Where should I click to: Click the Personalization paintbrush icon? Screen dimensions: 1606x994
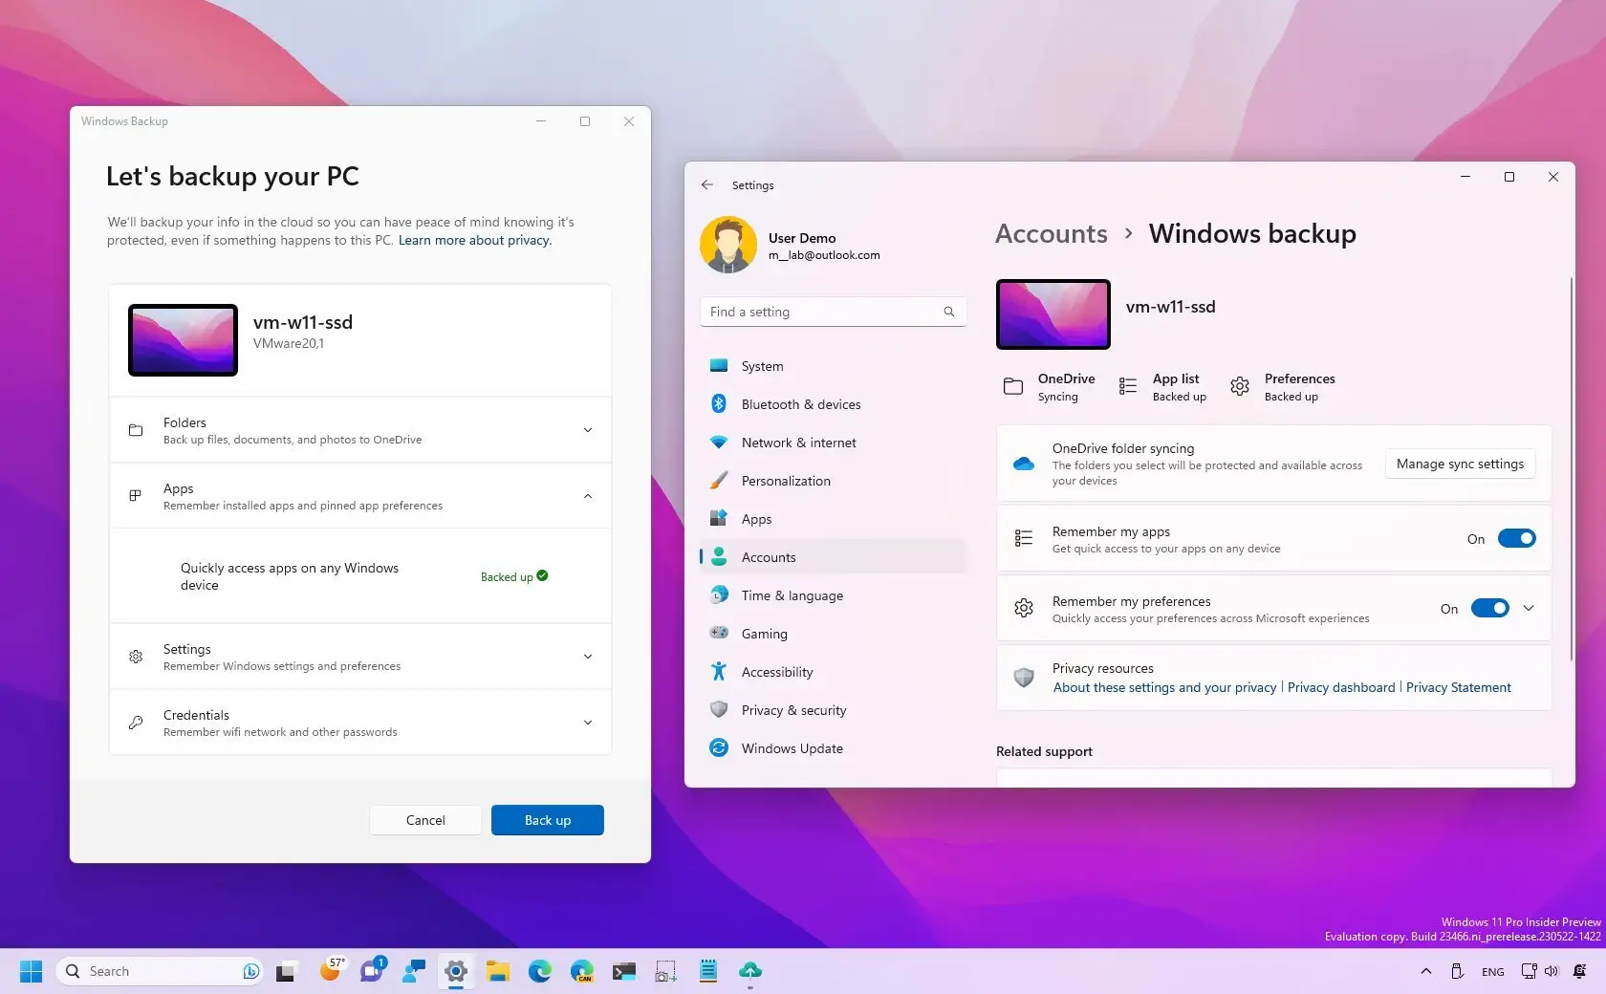click(x=719, y=481)
